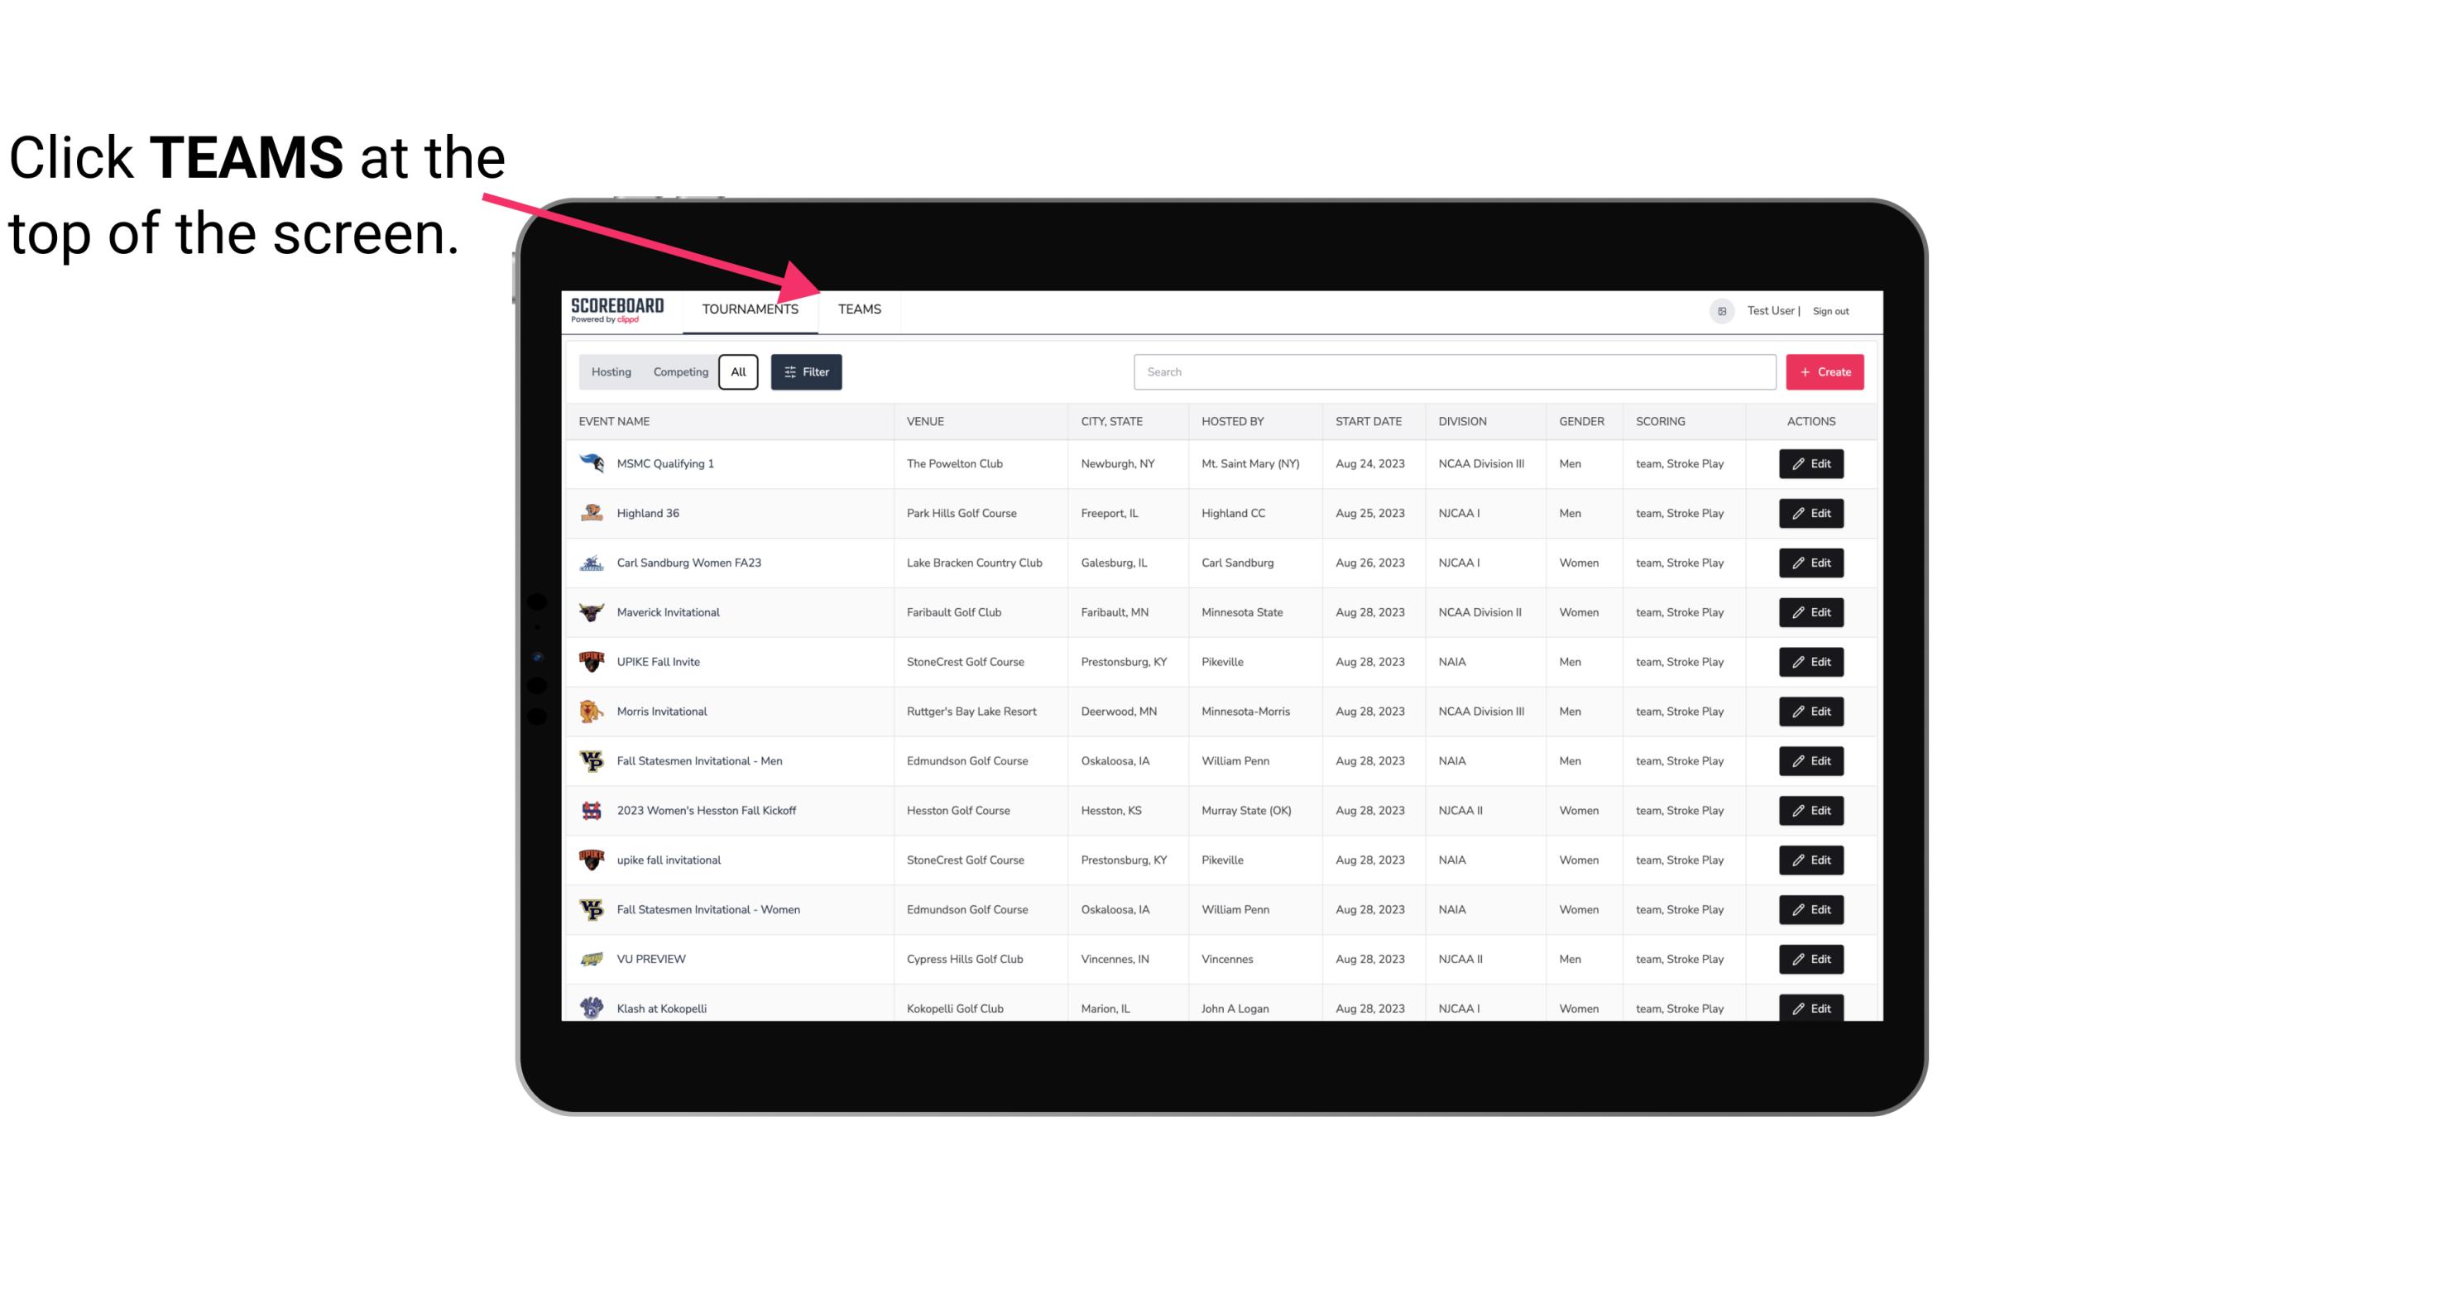Click the Create button
The image size is (2441, 1313).
(1825, 371)
